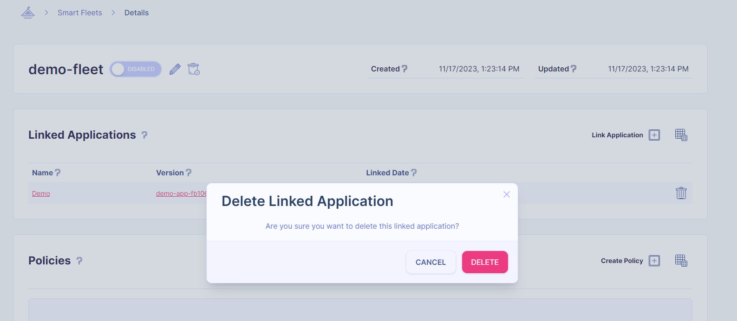
Task: Click the trash icon in the Demo row
Action: click(x=681, y=193)
